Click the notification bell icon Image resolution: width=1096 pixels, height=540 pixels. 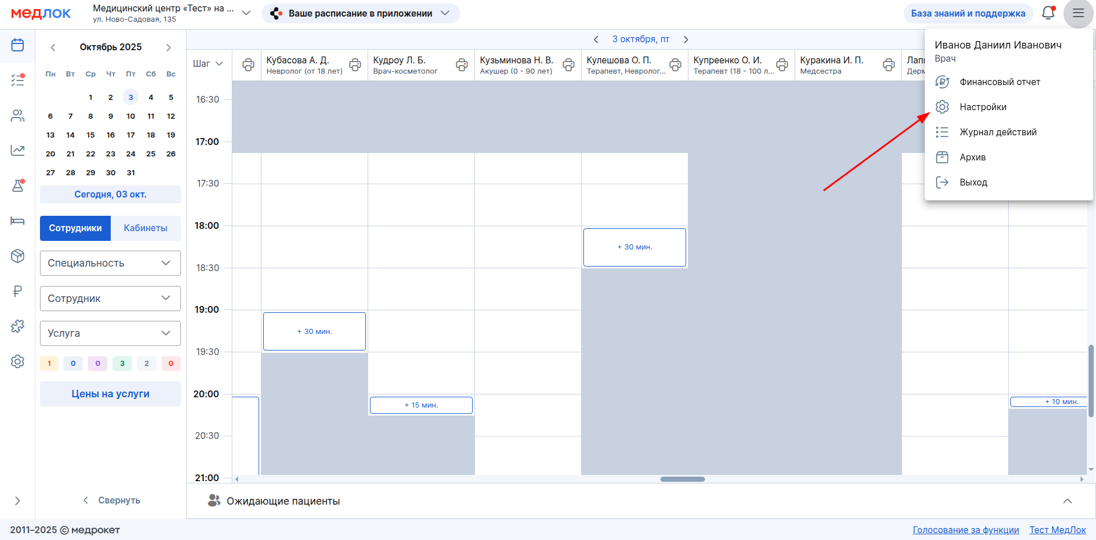click(x=1048, y=13)
